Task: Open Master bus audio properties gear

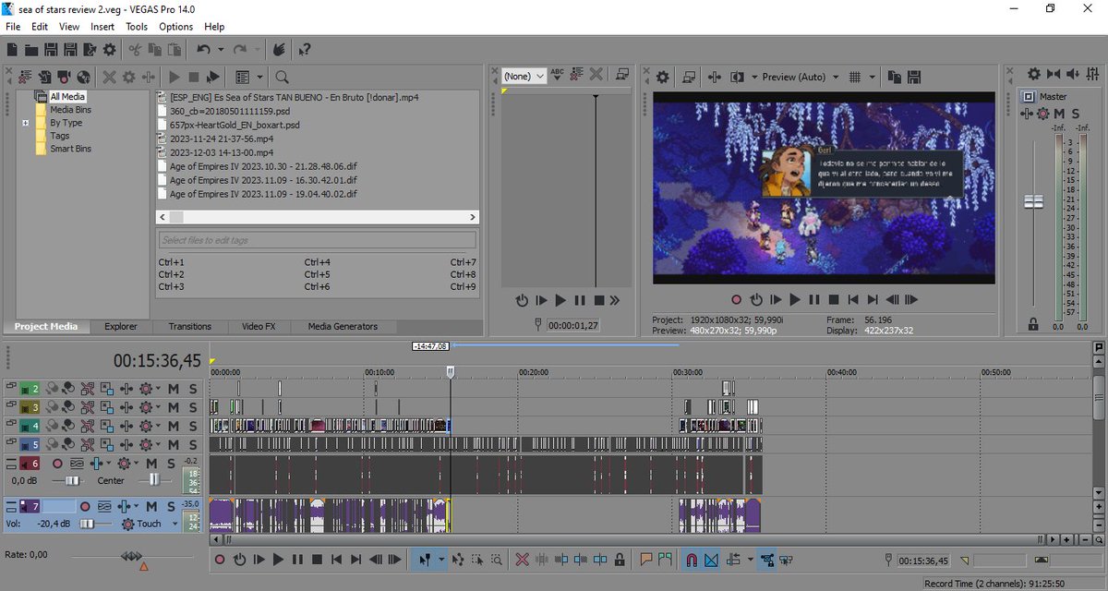Action: click(x=1034, y=74)
